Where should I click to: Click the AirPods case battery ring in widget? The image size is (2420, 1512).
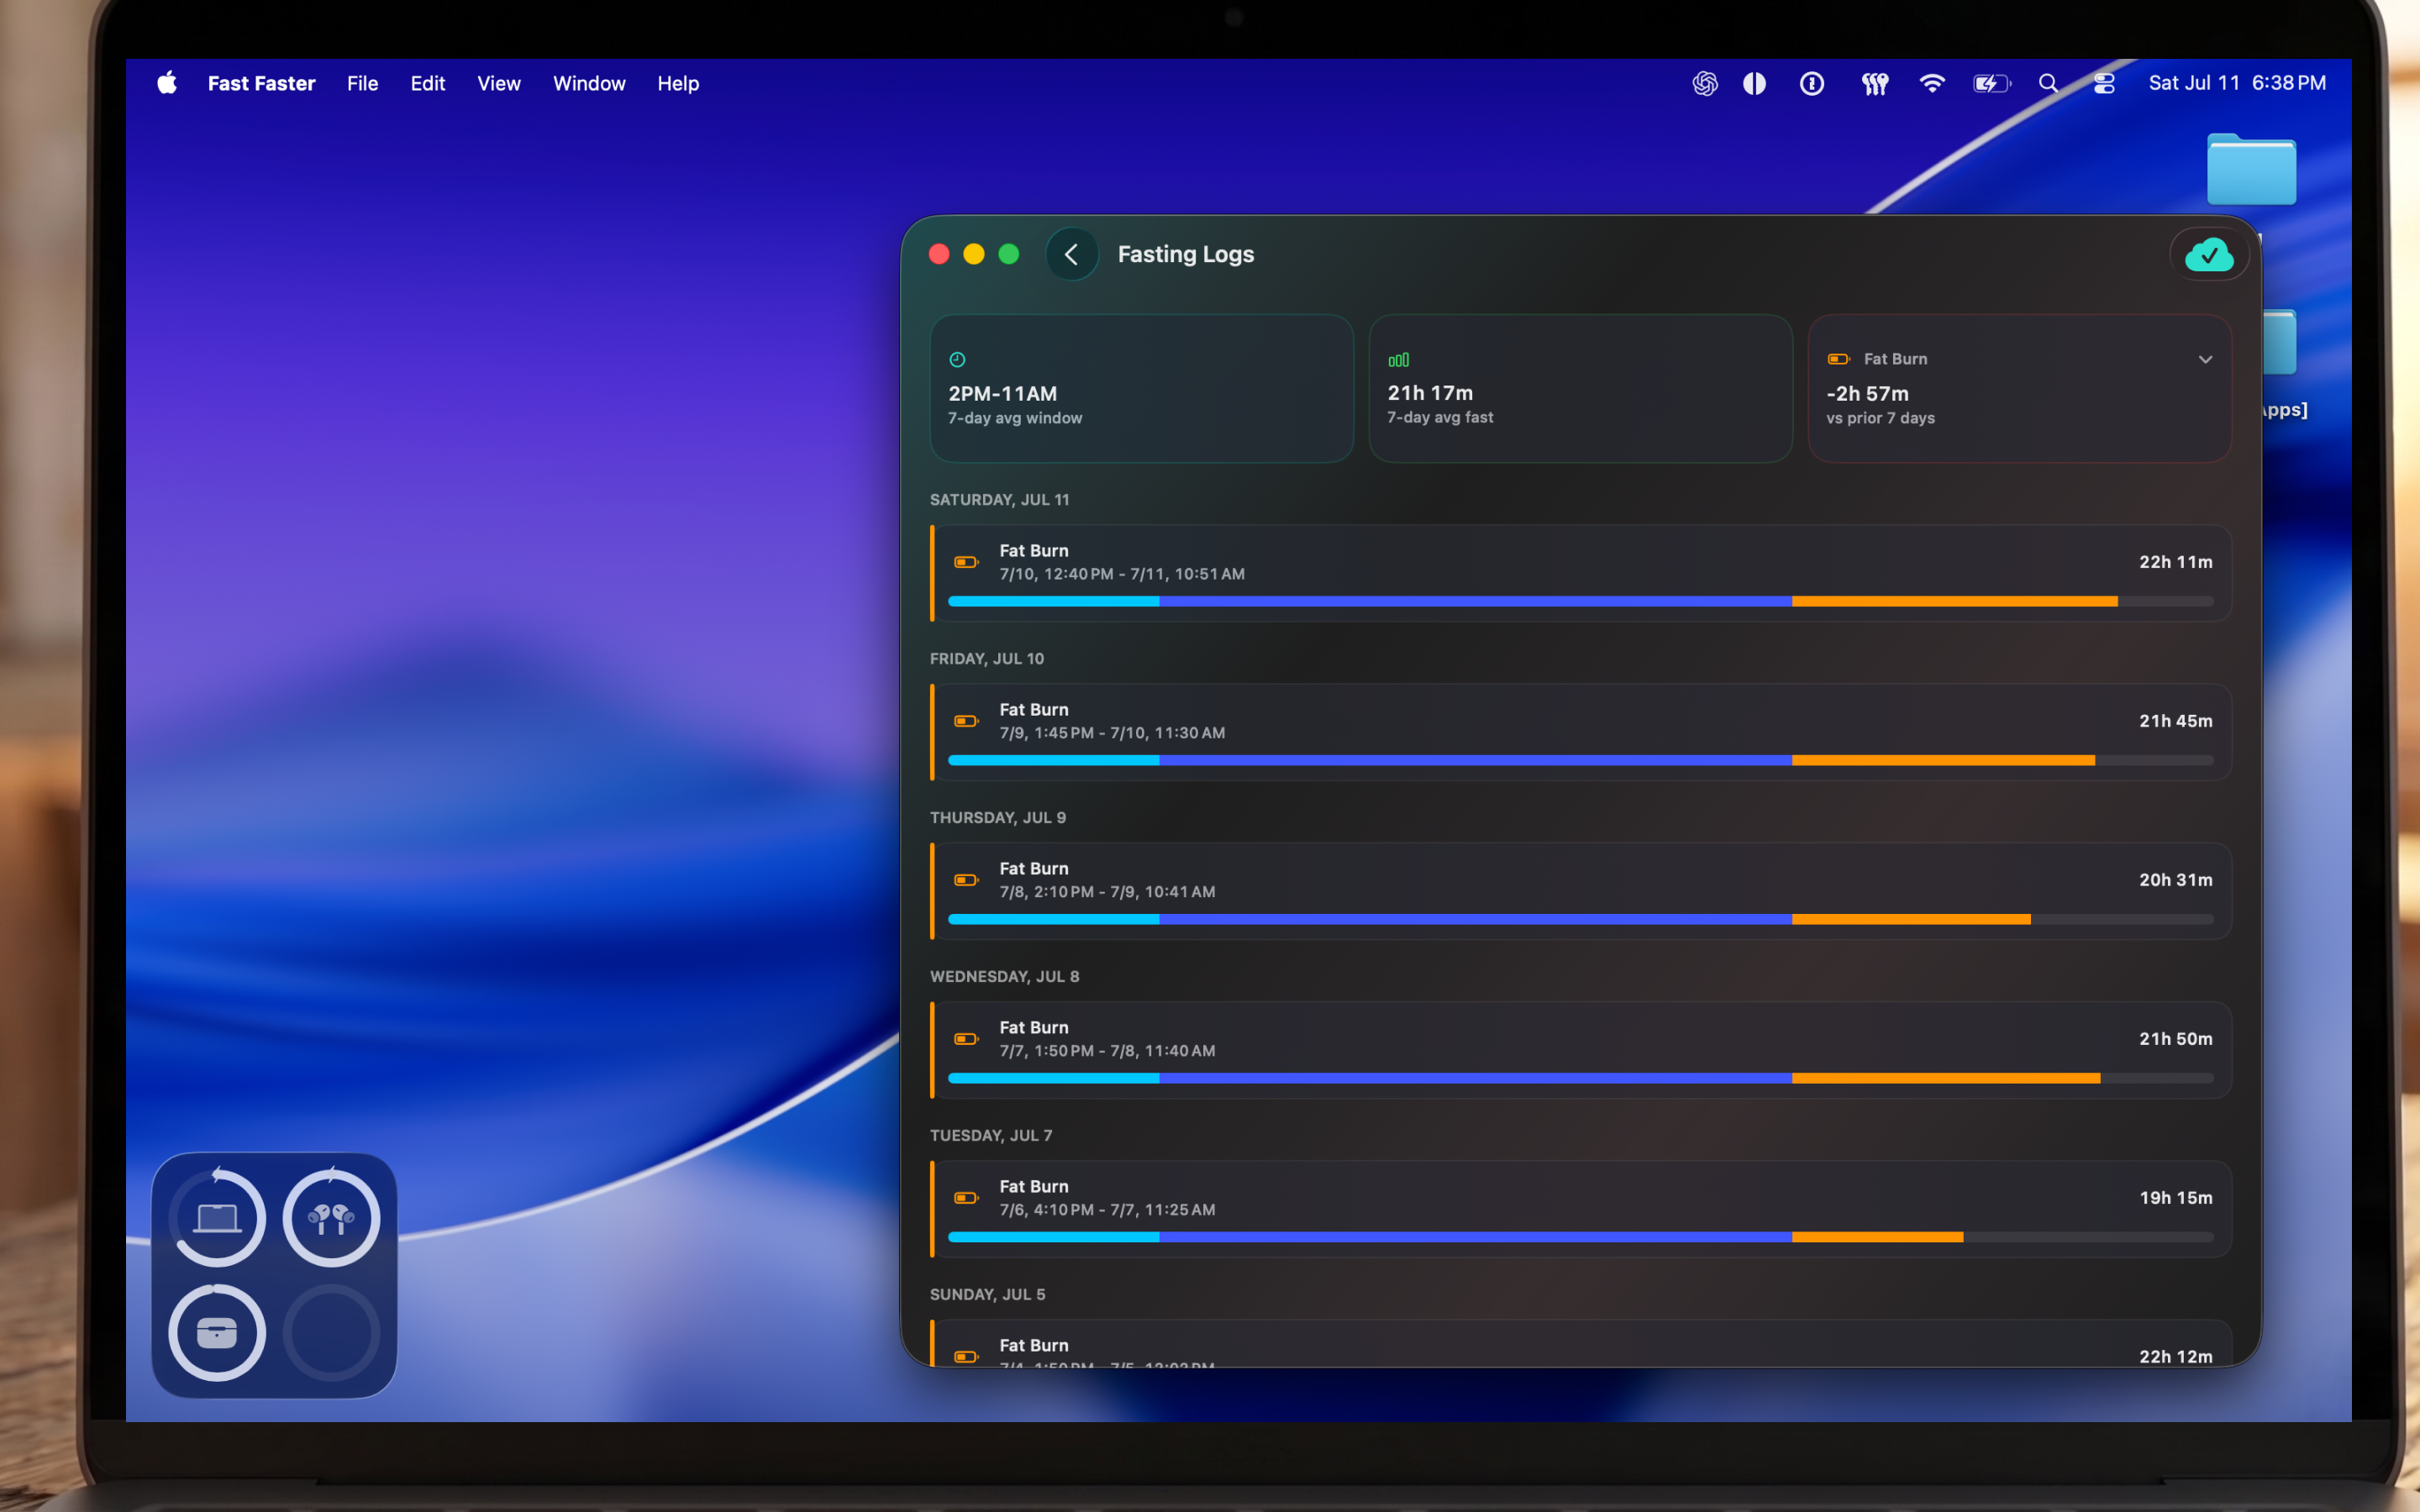click(217, 1333)
